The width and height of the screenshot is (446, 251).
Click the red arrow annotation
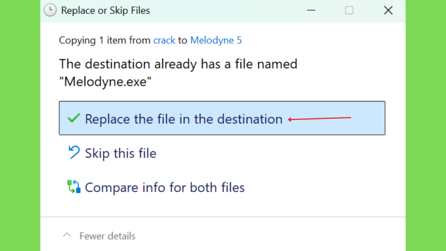[x=320, y=119]
